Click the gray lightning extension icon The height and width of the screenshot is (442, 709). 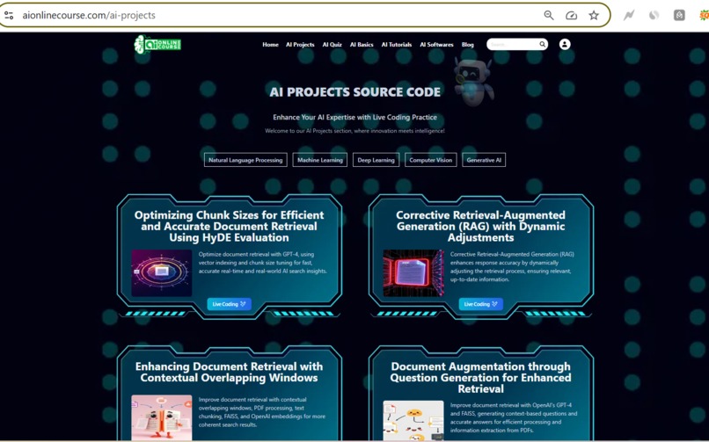[x=629, y=15]
